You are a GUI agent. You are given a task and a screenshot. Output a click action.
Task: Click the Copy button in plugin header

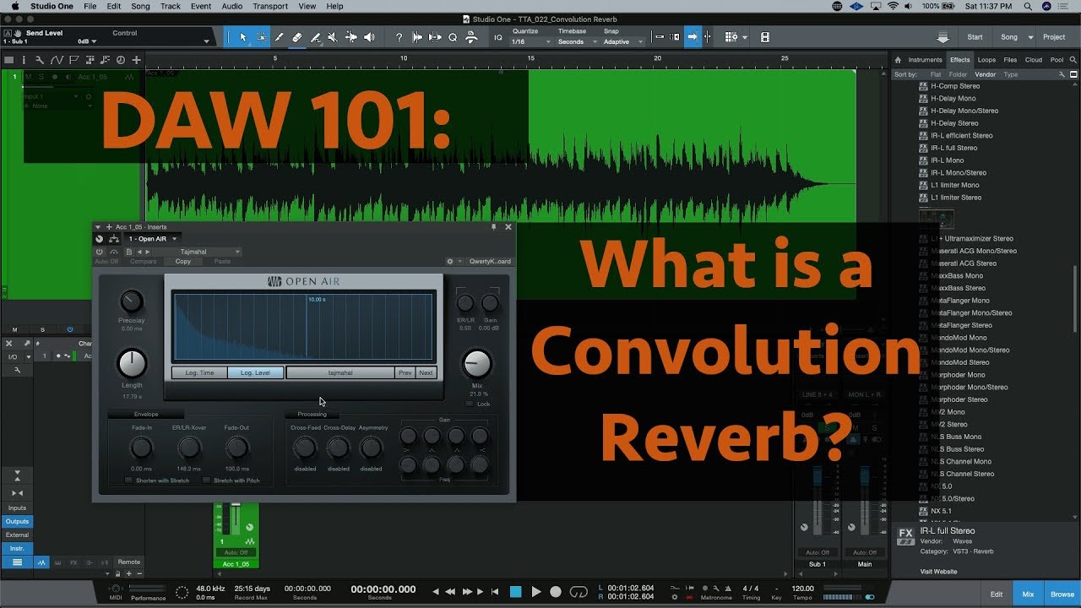[x=183, y=262]
